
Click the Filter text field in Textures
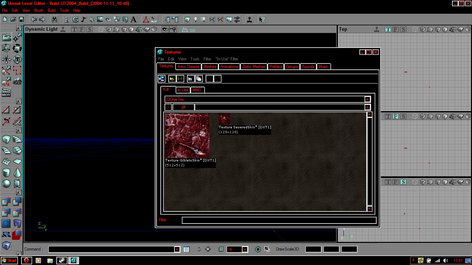(x=279, y=220)
